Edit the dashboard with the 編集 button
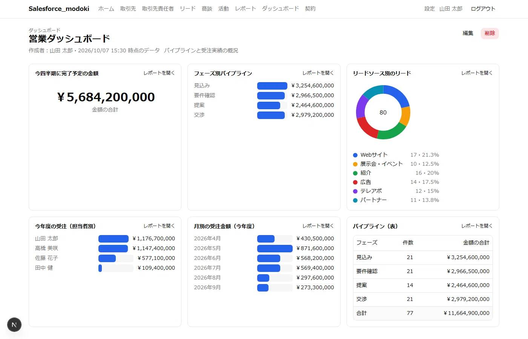This screenshot has width=528, height=339. (x=468, y=33)
